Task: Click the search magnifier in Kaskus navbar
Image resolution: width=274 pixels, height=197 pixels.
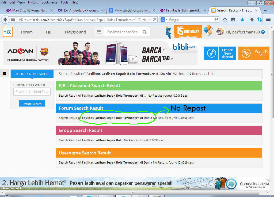Action: (x=144, y=32)
